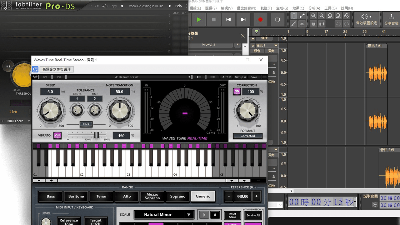This screenshot has height=225, width=400.
Task: Open the 效果(C) menu
Action: click(298, 8)
